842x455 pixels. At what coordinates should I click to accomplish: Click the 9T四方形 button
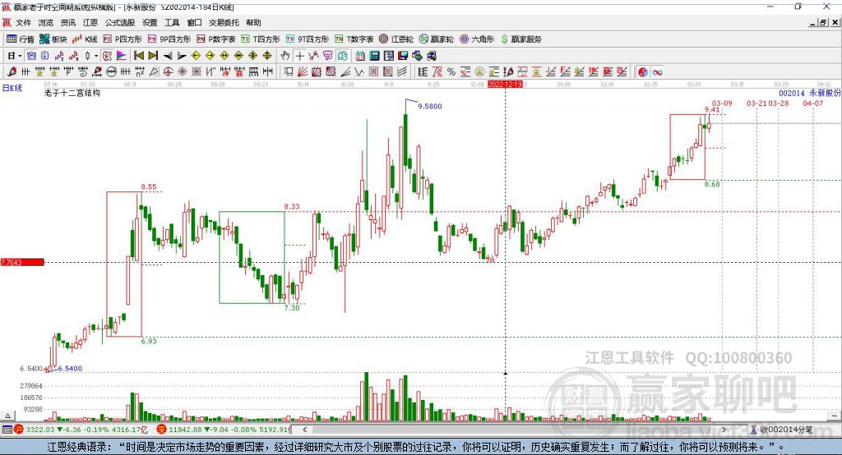(x=308, y=39)
